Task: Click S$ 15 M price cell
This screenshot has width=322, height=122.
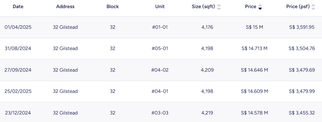Action: (255, 27)
